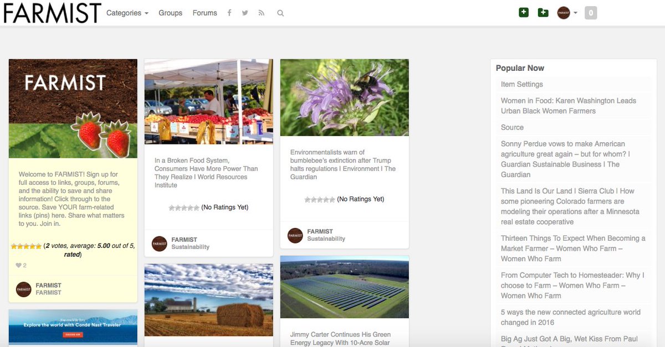Open the user avatar account menu
The width and height of the screenshot is (665, 347).
(x=567, y=13)
